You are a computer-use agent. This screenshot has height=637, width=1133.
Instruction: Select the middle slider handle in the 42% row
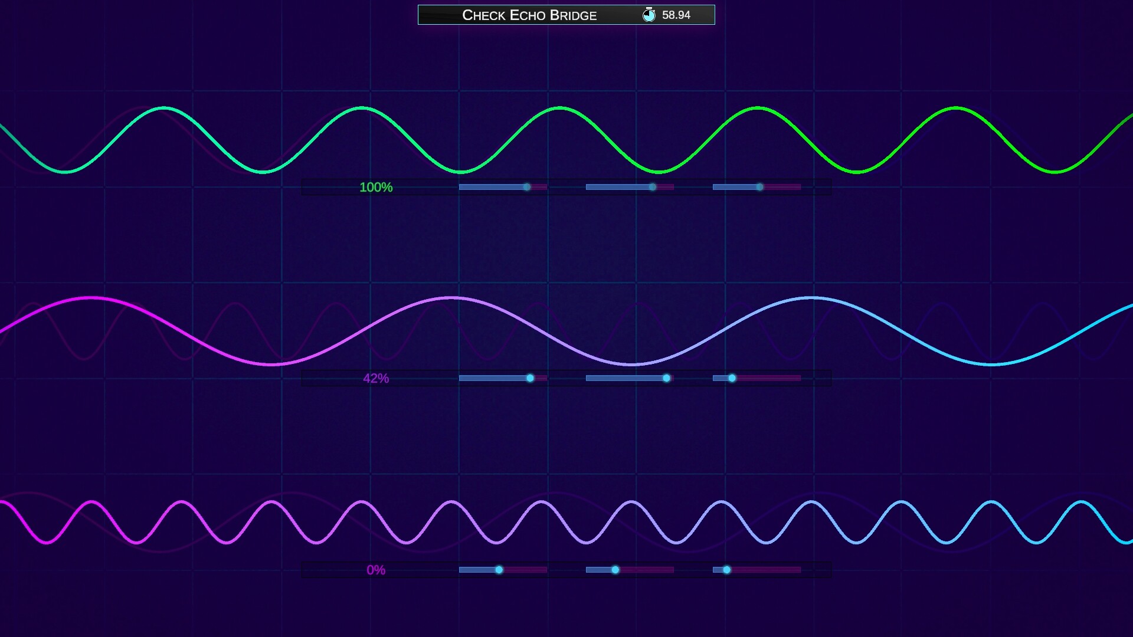point(667,378)
